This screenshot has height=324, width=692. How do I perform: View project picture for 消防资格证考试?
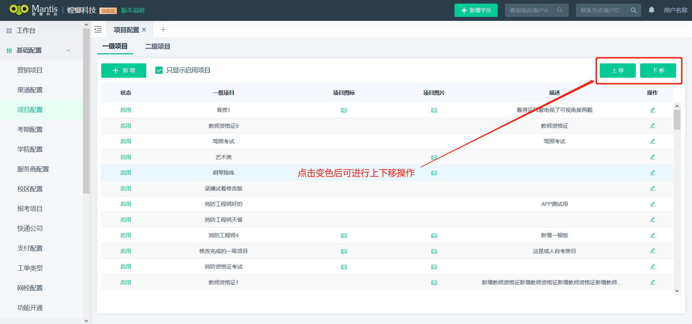point(434,267)
